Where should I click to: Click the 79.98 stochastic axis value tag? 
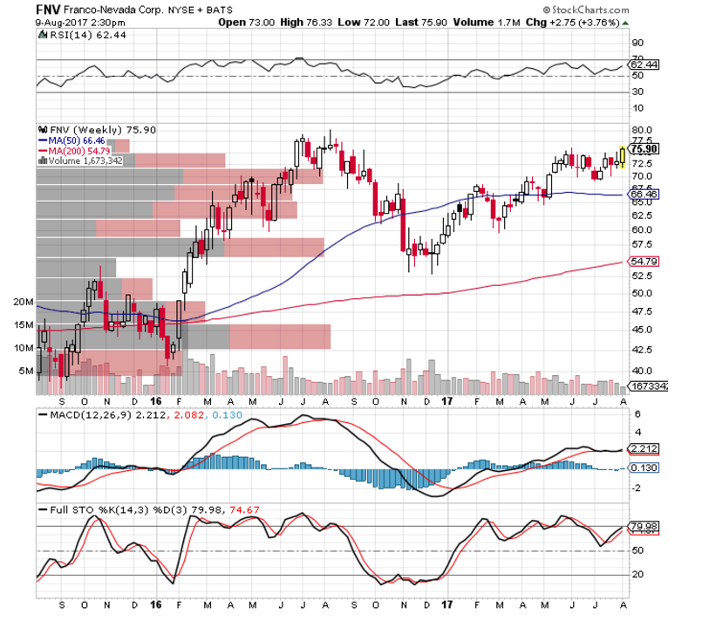[x=644, y=525]
